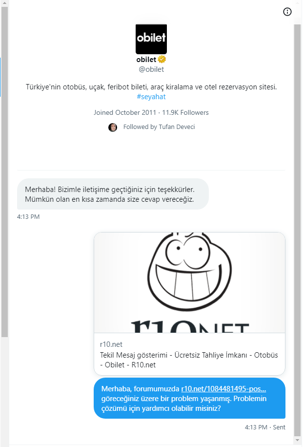Click Tufan Deveci's small avatar
The height and width of the screenshot is (447, 304).
point(113,127)
